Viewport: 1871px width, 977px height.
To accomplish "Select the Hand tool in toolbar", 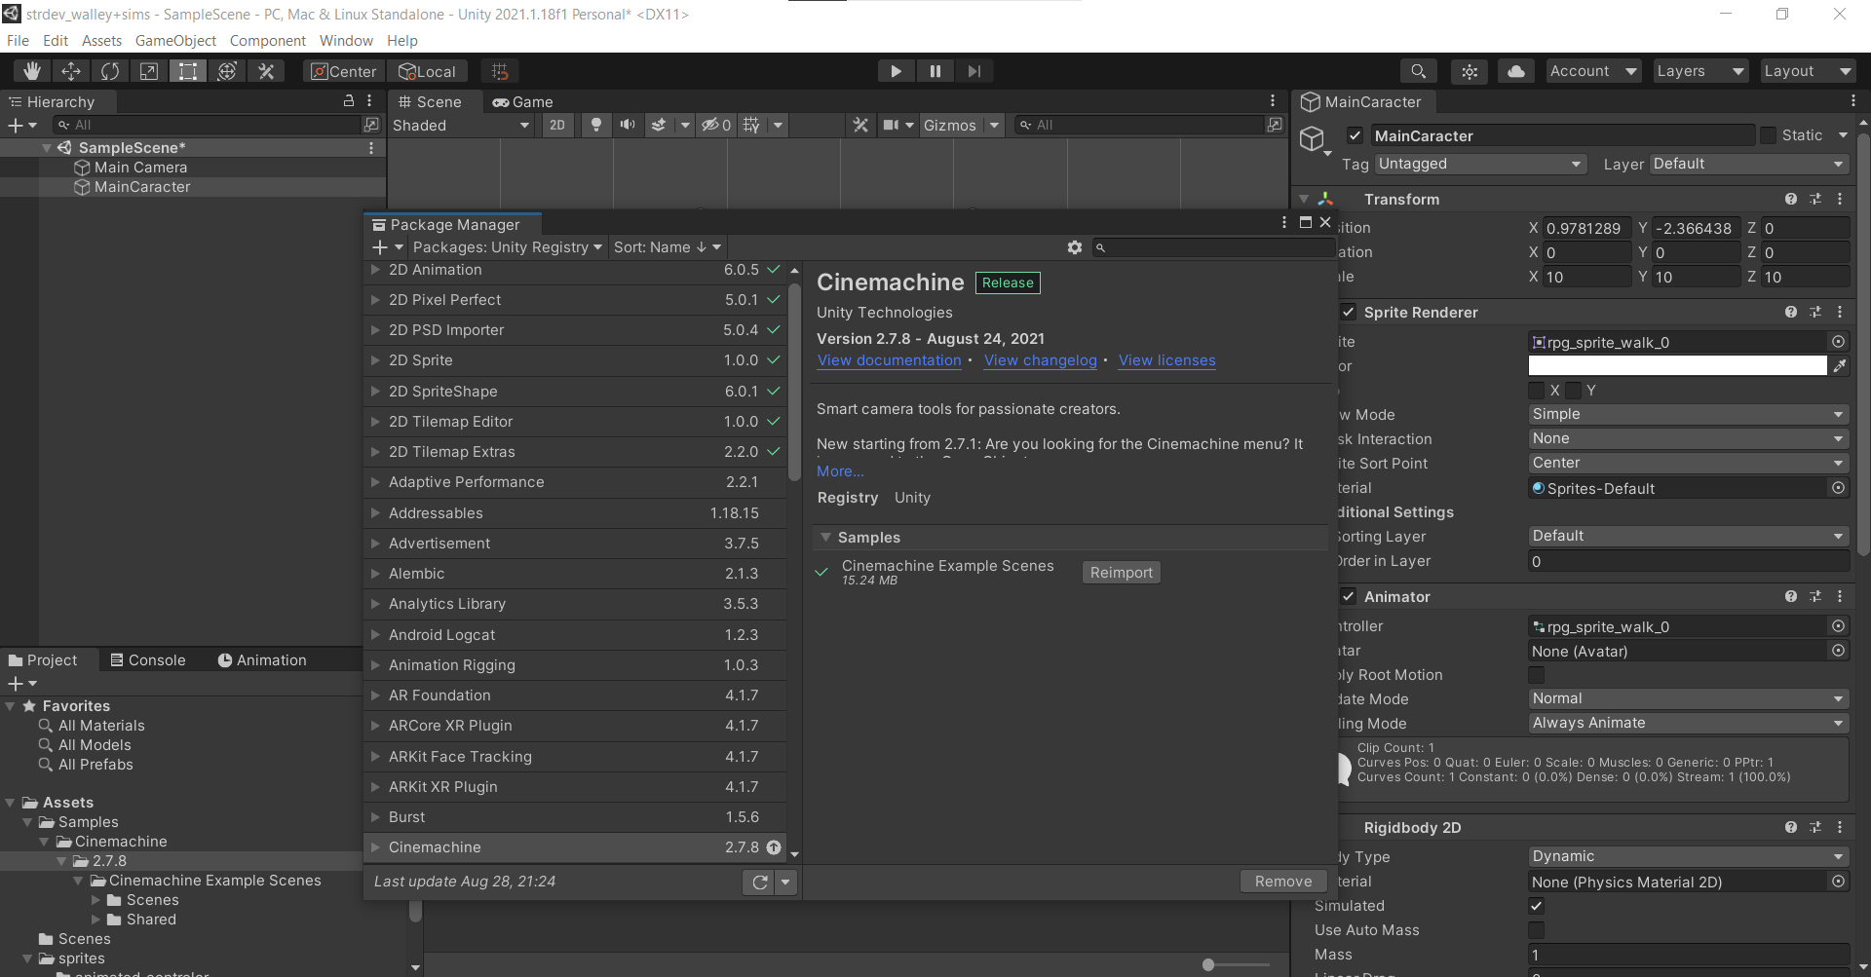I will tap(32, 71).
